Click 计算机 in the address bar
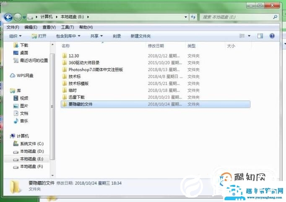 tap(46, 17)
